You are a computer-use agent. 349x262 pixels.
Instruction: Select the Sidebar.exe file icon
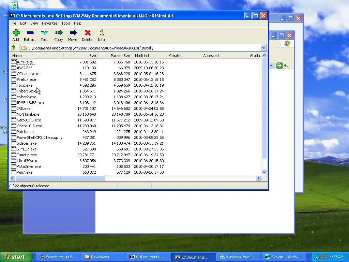coord(14,143)
